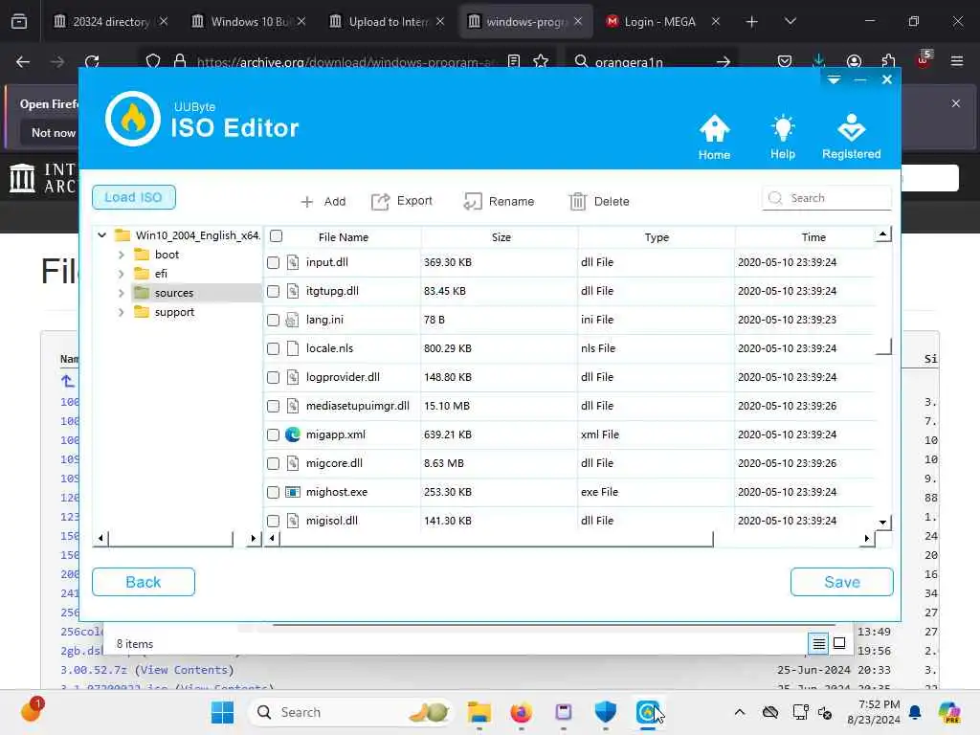Click the Delete trash toolbar item
Image resolution: width=980 pixels, height=735 pixels.
pyautogui.click(x=599, y=201)
